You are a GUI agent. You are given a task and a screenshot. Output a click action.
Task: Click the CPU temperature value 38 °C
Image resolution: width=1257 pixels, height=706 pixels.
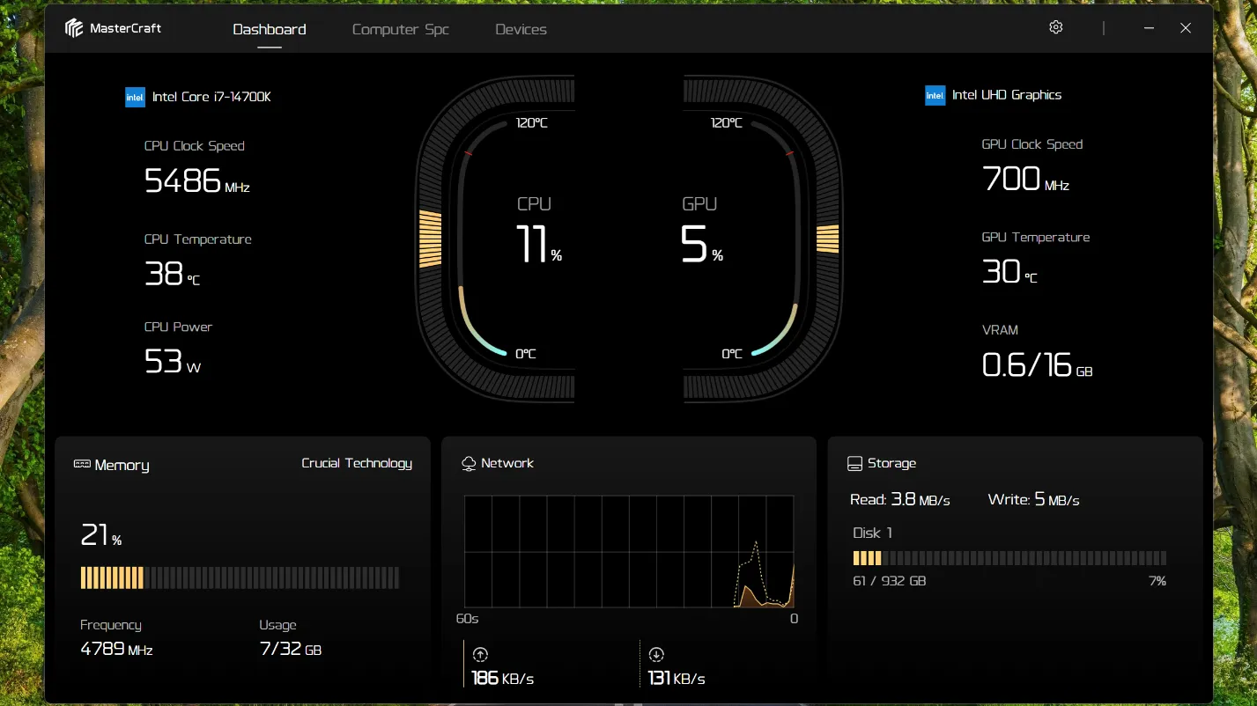click(x=172, y=274)
